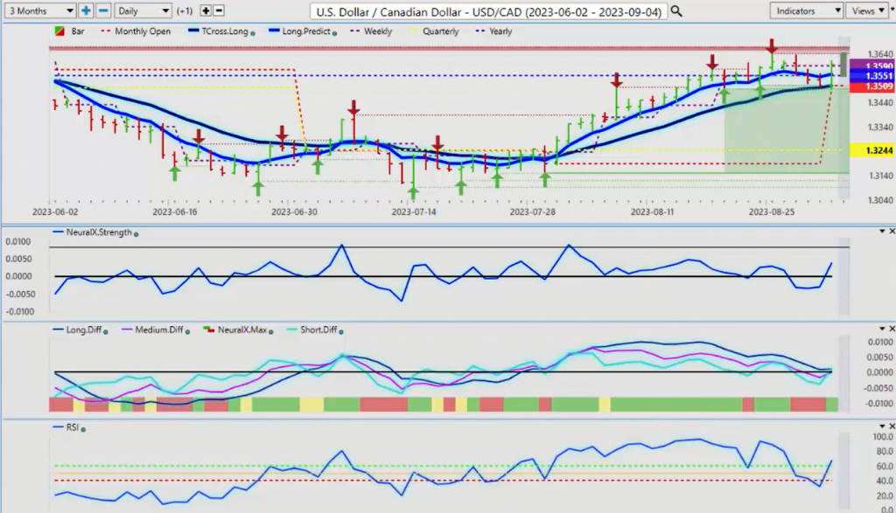Click the 2023-07-14 date axis label
The width and height of the screenshot is (896, 513).
coord(413,211)
